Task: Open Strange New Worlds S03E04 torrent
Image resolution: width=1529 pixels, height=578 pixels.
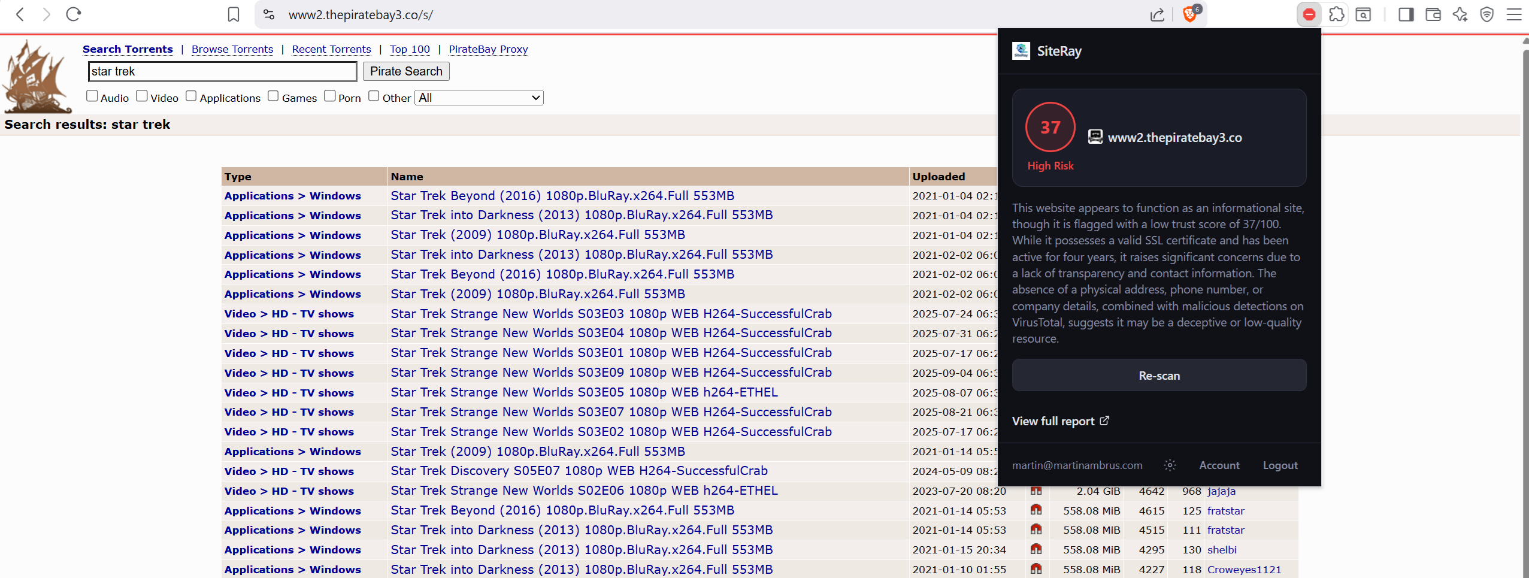Action: pos(611,333)
